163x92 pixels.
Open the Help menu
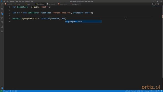pos(32,1)
